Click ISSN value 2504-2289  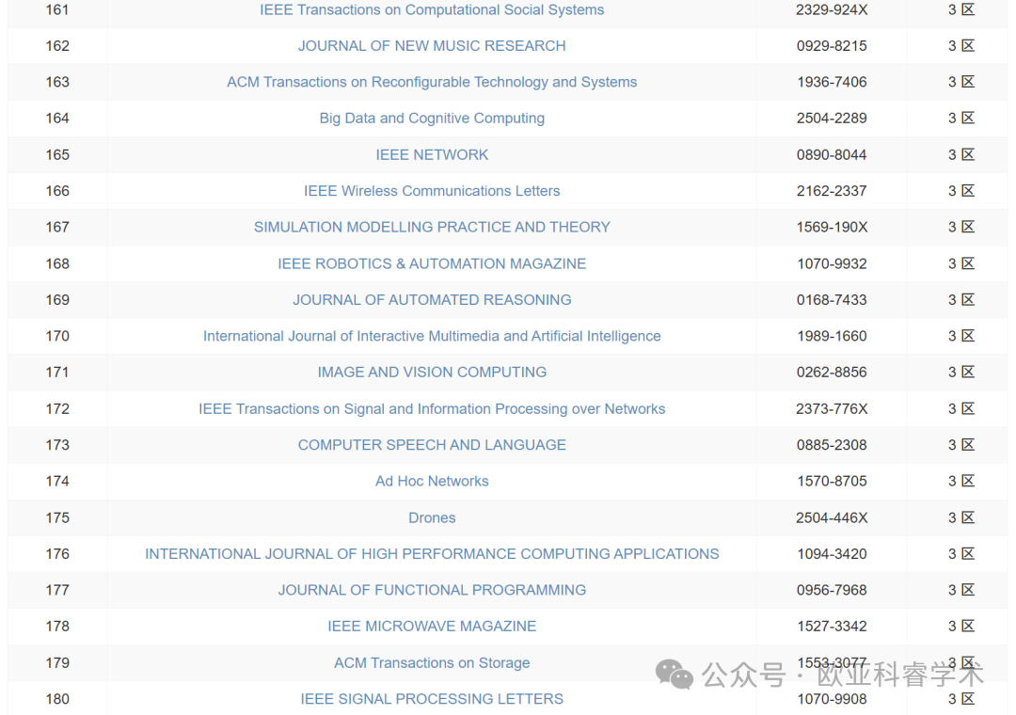pyautogui.click(x=832, y=119)
